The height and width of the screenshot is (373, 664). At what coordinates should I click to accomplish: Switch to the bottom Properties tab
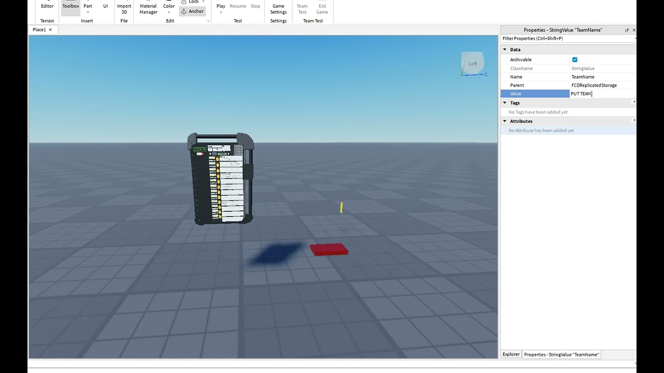tap(561, 354)
